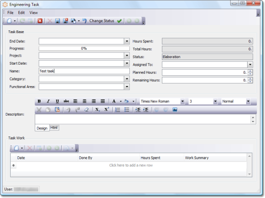This screenshot has height=198, width=265.
Task: Decrease Remaining Hours with the down spinner
Action: pos(250,82)
